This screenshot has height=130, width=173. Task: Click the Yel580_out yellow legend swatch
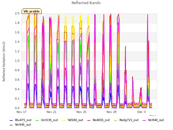coord(64,120)
